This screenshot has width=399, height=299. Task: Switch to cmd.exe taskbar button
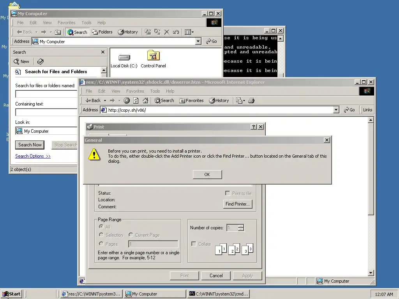click(219, 294)
